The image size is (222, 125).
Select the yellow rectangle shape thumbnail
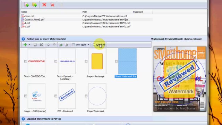pos(97,61)
